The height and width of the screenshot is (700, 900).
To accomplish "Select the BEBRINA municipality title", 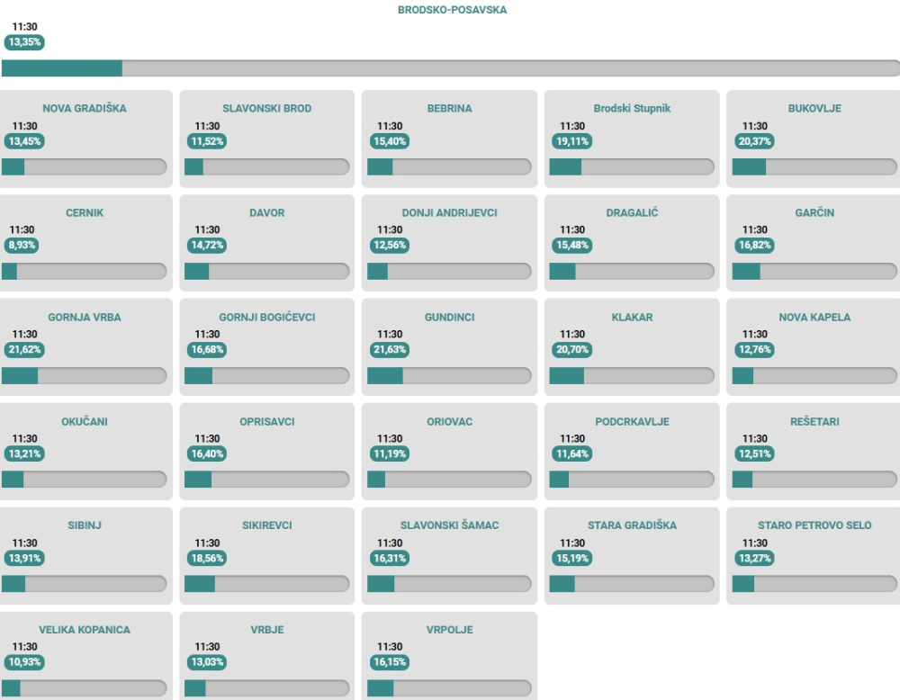I will pyautogui.click(x=449, y=109).
